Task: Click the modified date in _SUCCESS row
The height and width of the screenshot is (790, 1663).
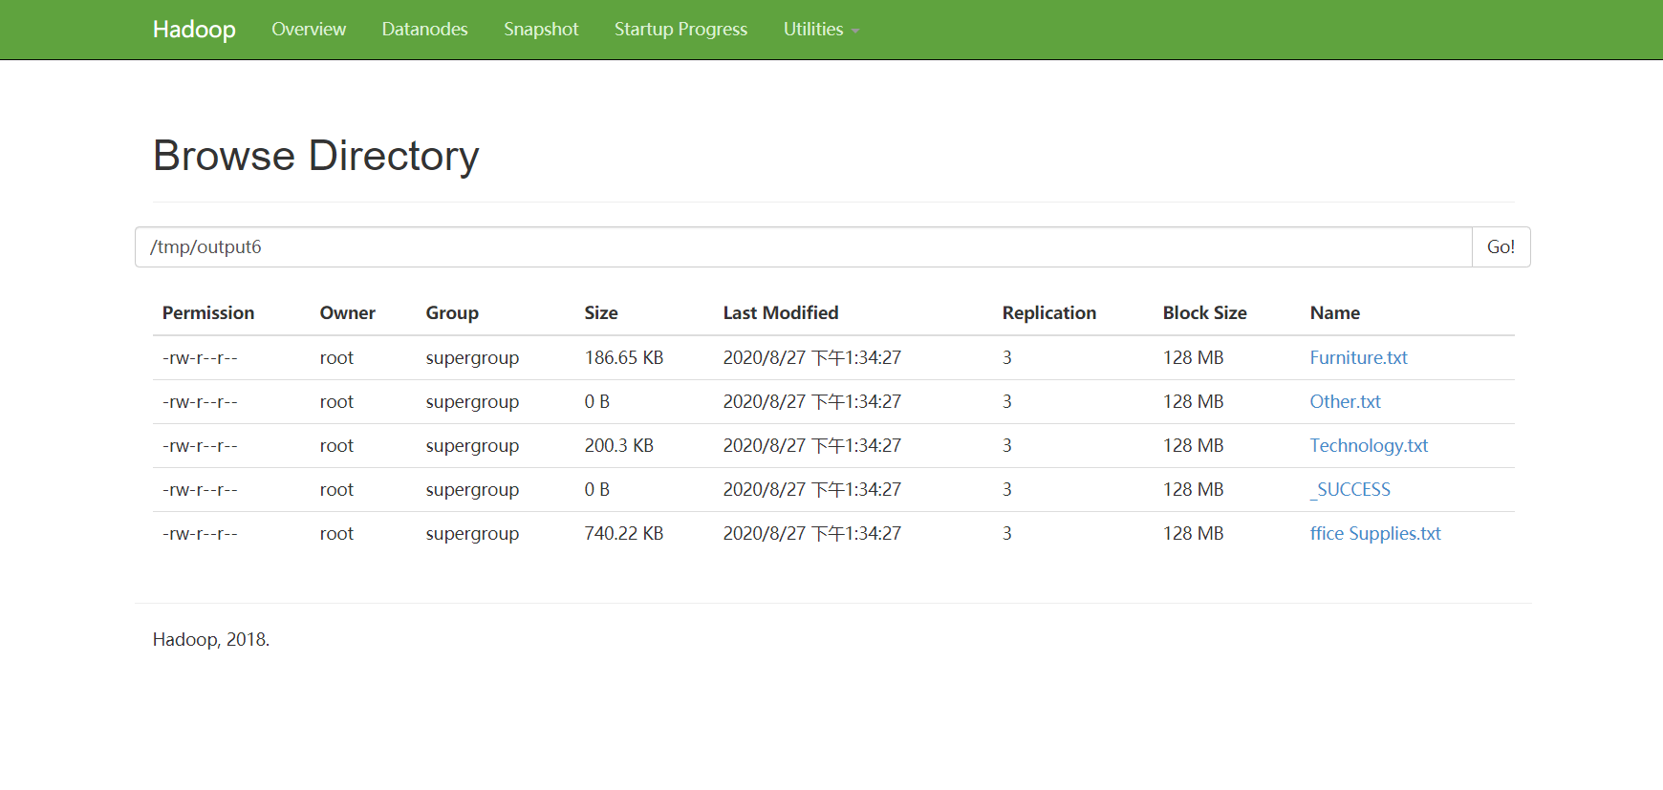Action: coord(812,490)
